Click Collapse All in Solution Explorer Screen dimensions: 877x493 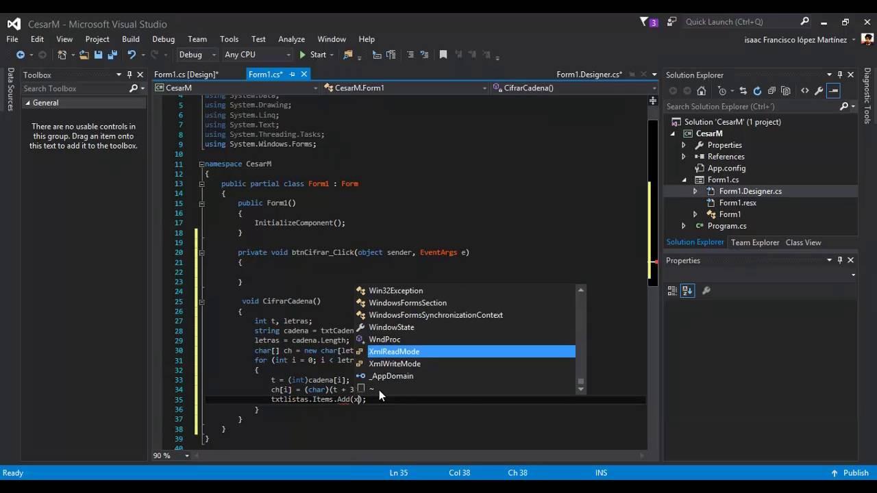coord(771,90)
